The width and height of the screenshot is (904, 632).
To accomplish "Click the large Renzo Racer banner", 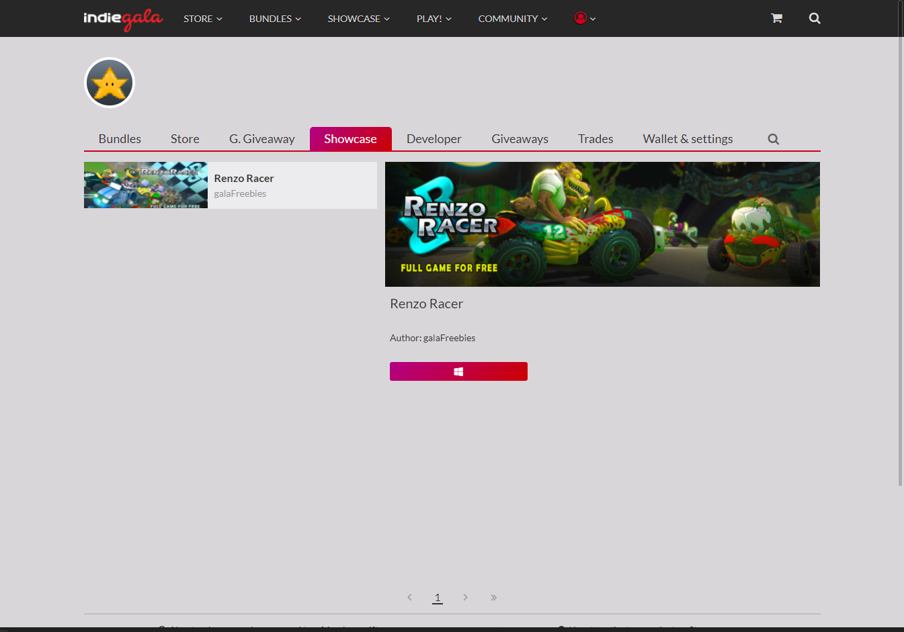I will [x=602, y=224].
